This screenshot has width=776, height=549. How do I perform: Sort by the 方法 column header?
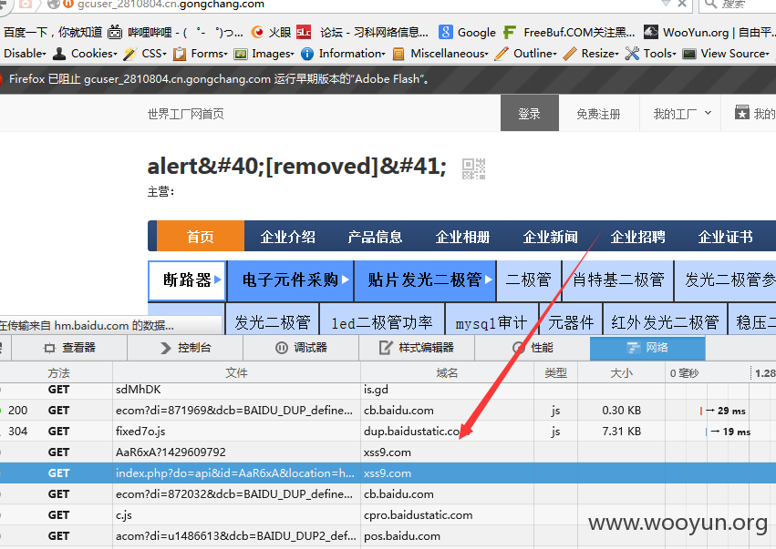58,373
